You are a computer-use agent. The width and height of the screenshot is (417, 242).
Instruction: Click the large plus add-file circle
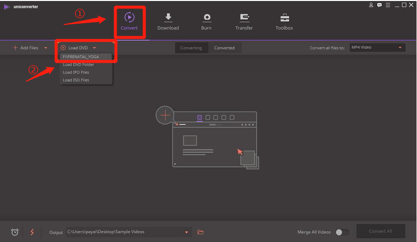[165, 115]
